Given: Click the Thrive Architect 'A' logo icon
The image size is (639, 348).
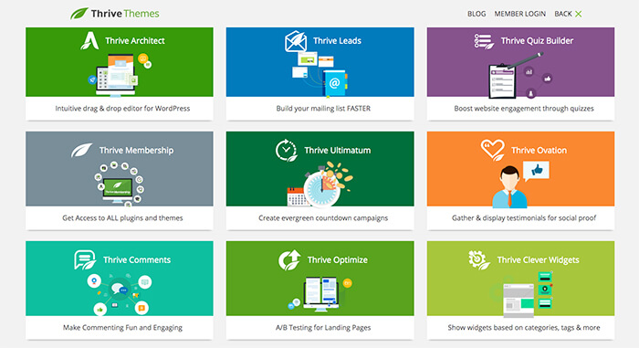Looking at the screenshot, I should click(x=89, y=40).
